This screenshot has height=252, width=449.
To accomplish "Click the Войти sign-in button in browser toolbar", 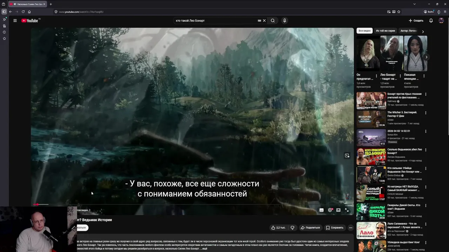I will click(429, 12).
